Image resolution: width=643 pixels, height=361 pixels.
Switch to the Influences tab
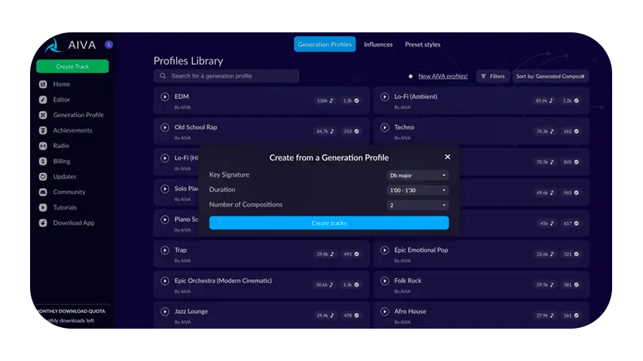378,44
